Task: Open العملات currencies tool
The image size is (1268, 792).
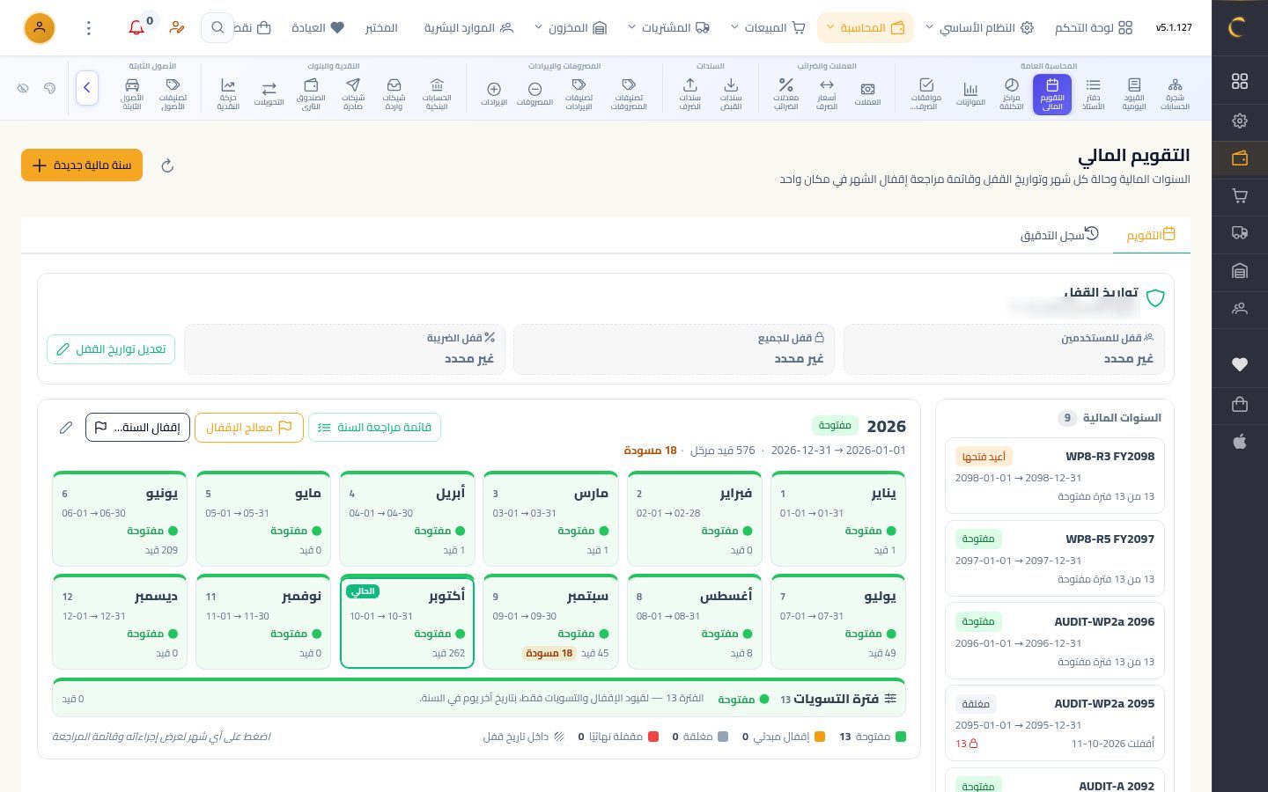Action: [867, 94]
